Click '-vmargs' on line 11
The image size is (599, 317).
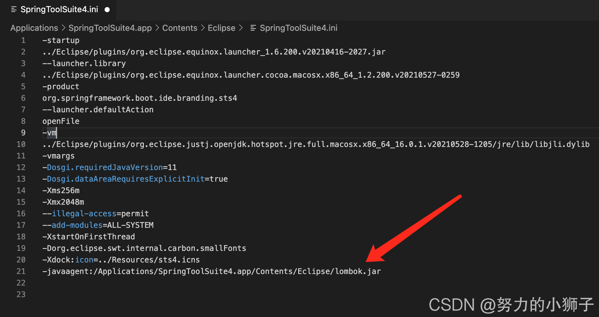(x=58, y=156)
